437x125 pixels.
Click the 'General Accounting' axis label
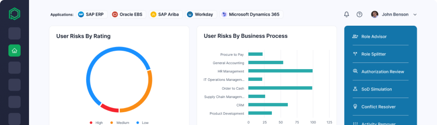[228, 63]
